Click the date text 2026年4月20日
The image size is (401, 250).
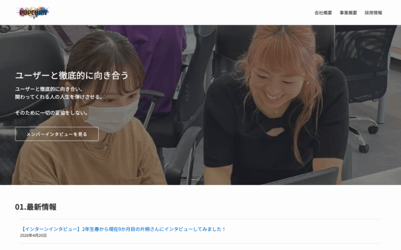(33, 235)
